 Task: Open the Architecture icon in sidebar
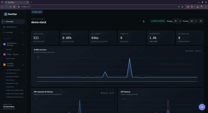[x=4, y=27]
